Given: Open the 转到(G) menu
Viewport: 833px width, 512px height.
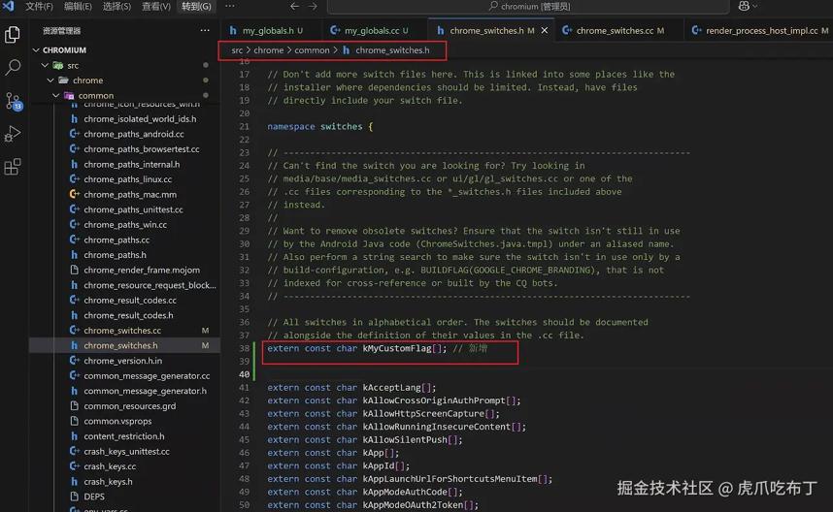Looking at the screenshot, I should click(196, 6).
